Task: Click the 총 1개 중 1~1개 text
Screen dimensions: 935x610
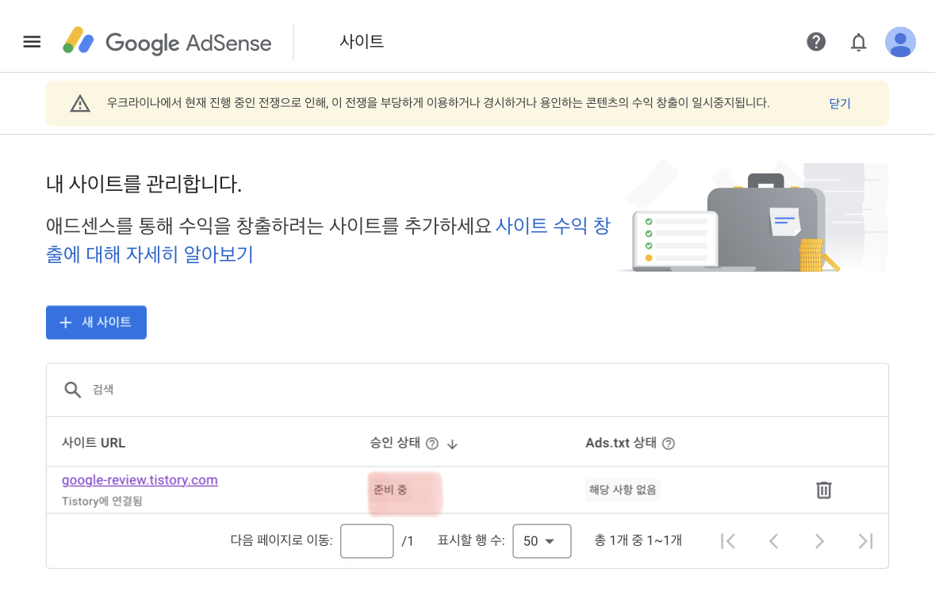Action: coord(638,540)
